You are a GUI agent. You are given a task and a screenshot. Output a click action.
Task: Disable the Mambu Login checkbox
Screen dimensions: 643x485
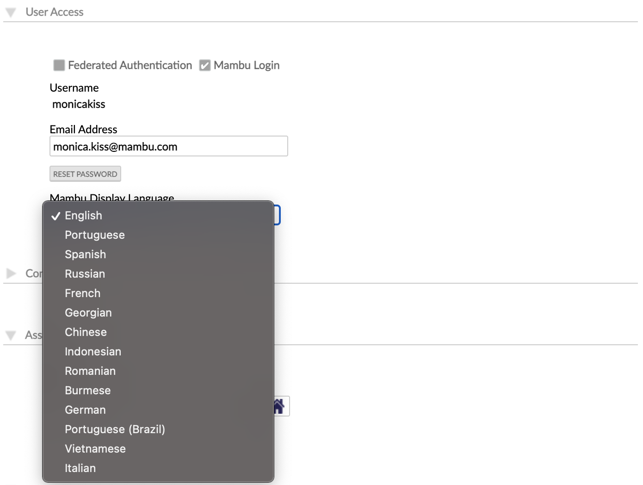[205, 65]
